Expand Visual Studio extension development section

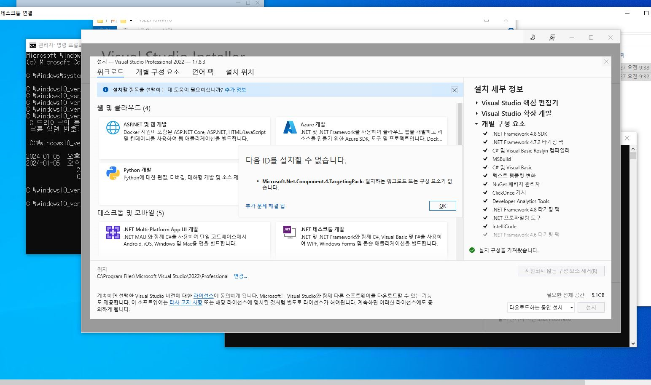477,113
